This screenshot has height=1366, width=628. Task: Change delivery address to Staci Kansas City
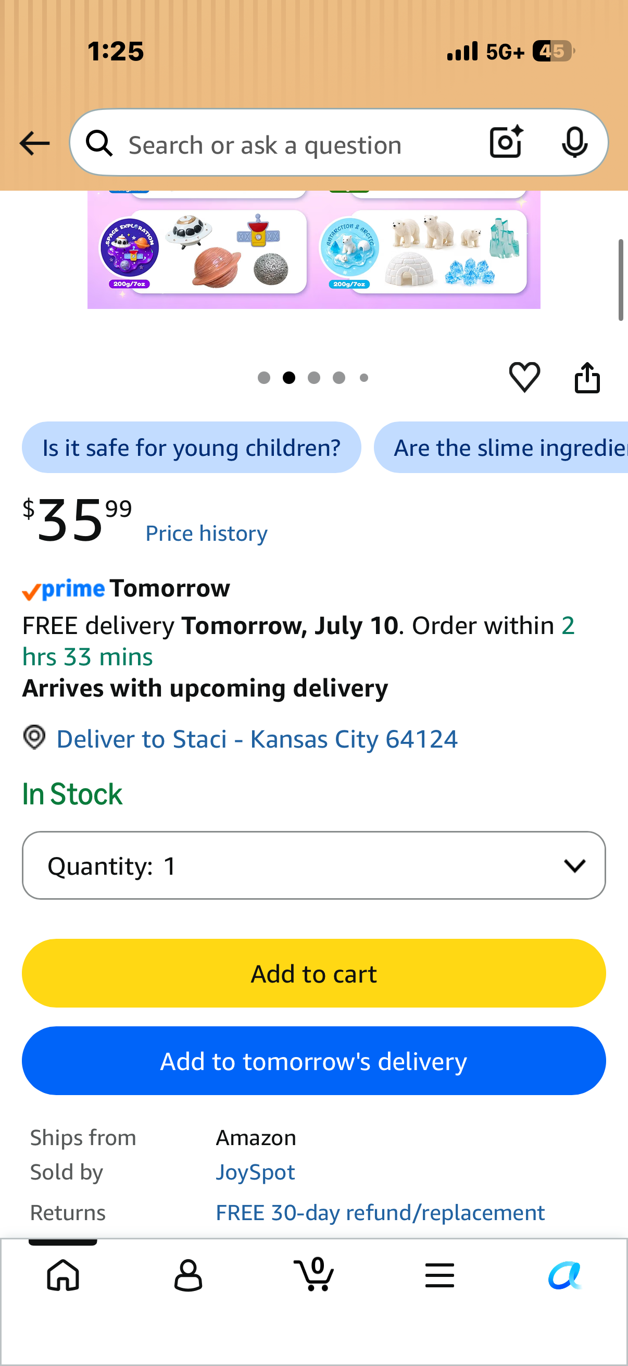(257, 739)
